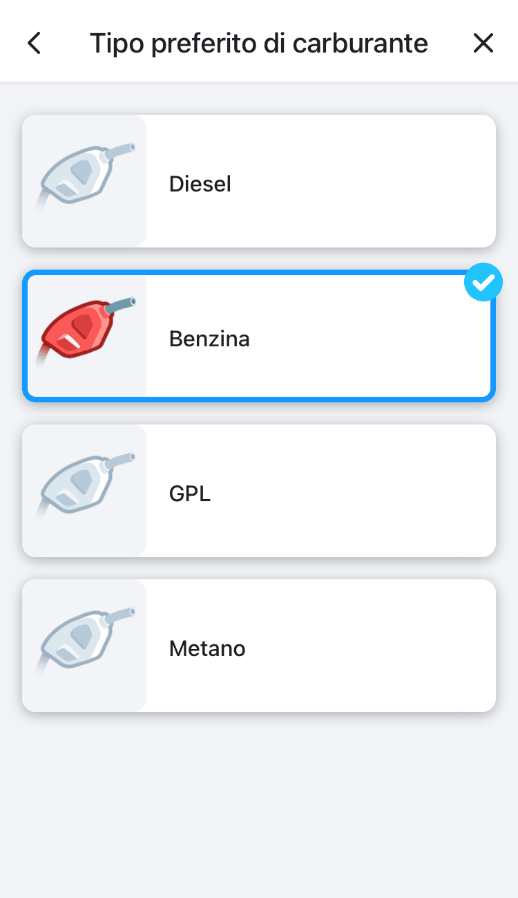Click the Diesel text label
Screen dimensions: 518x898
click(x=200, y=184)
